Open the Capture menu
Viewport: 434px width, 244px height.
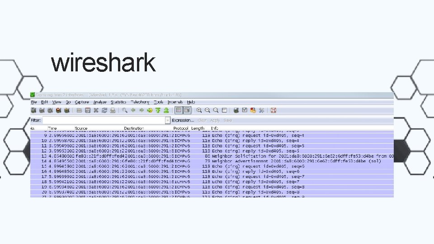click(82, 102)
